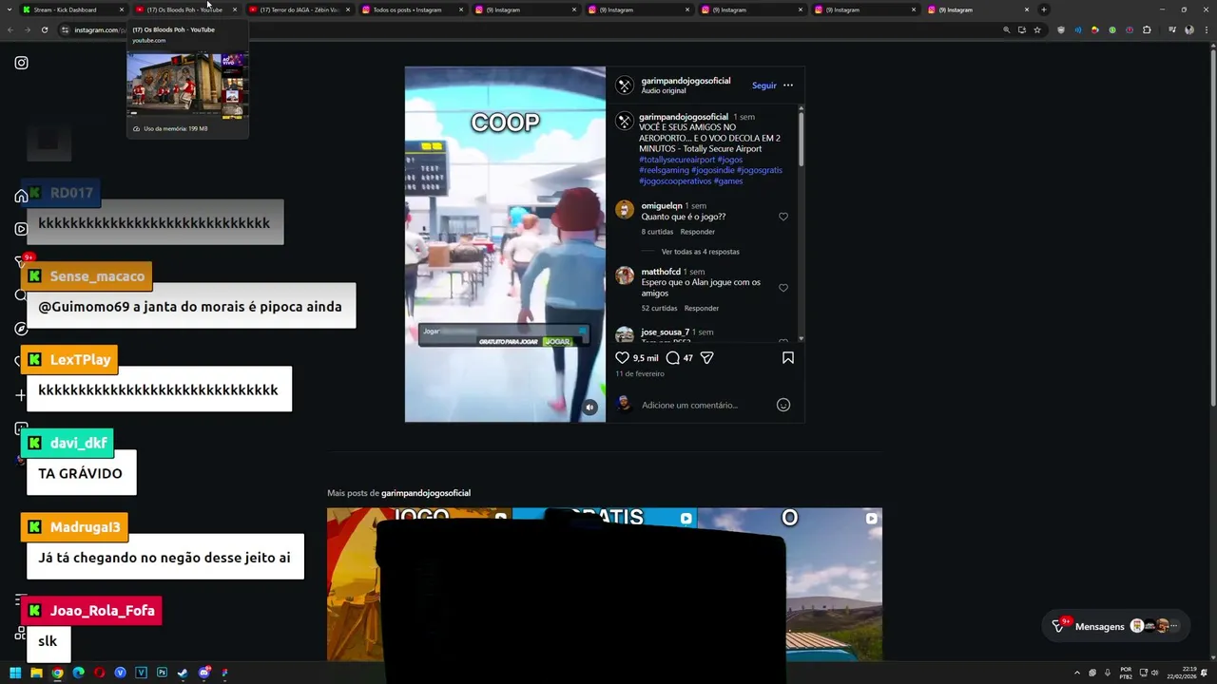Follow garimpandojogosoficial with the Seguir button
Viewport: 1217px width, 684px height.
tap(764, 85)
